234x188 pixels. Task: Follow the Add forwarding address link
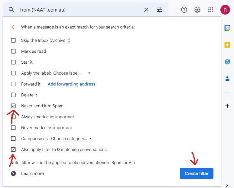pyautogui.click(x=71, y=84)
